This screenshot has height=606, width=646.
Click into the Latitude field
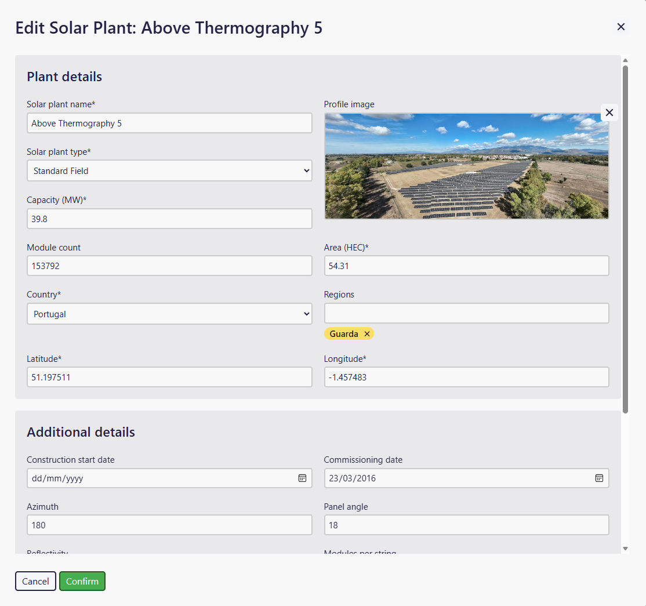click(169, 378)
